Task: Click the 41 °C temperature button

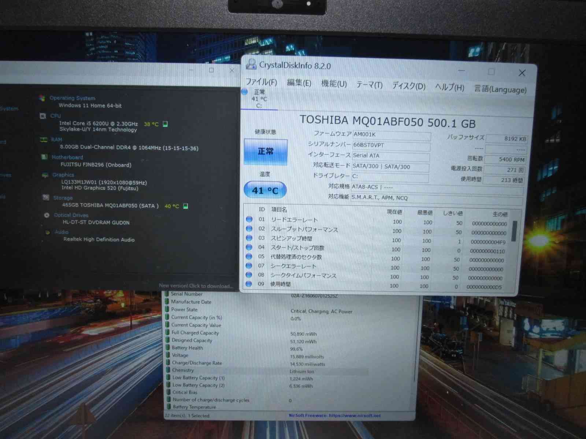Action: tap(265, 190)
